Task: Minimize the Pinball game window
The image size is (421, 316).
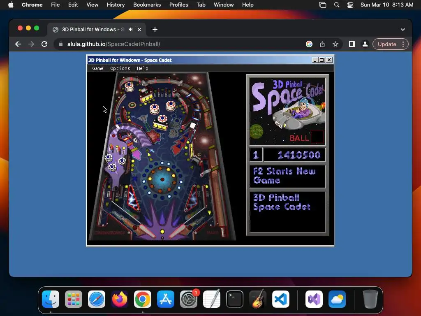Action: 315,60
